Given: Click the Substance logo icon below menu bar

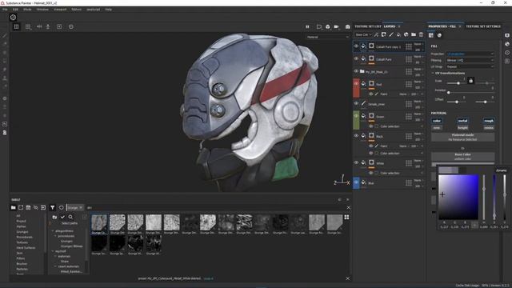Looking at the screenshot, I should pos(13,18).
